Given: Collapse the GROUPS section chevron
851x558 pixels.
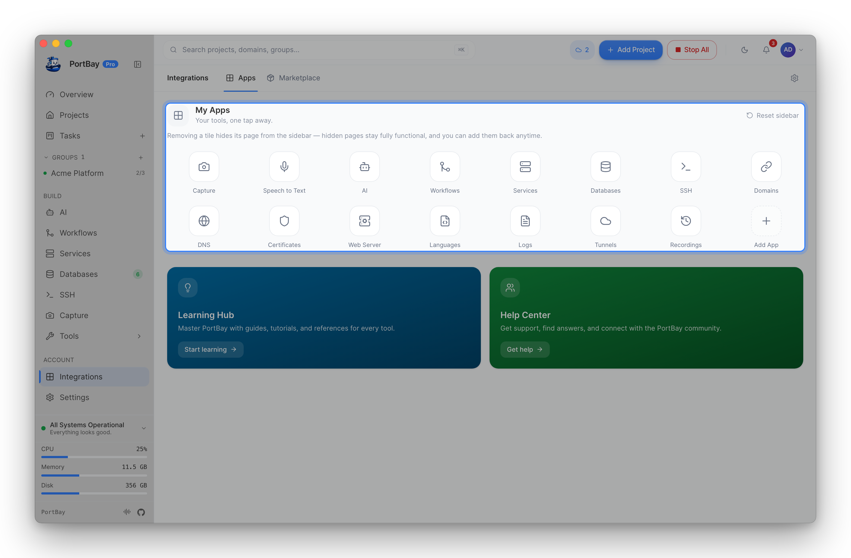Looking at the screenshot, I should click(46, 157).
